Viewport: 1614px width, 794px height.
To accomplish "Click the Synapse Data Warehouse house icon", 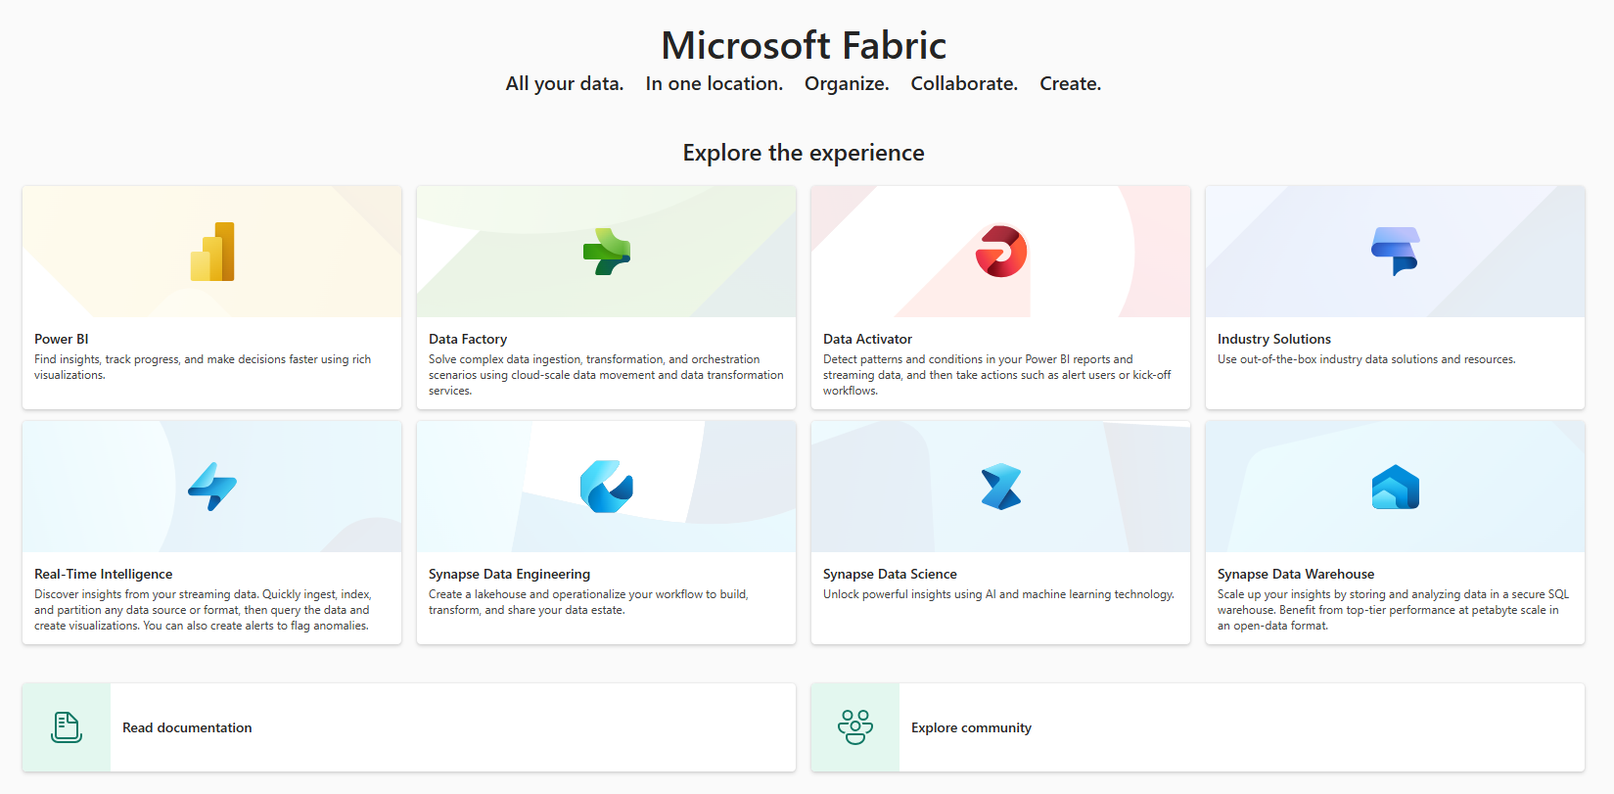I will (x=1396, y=487).
